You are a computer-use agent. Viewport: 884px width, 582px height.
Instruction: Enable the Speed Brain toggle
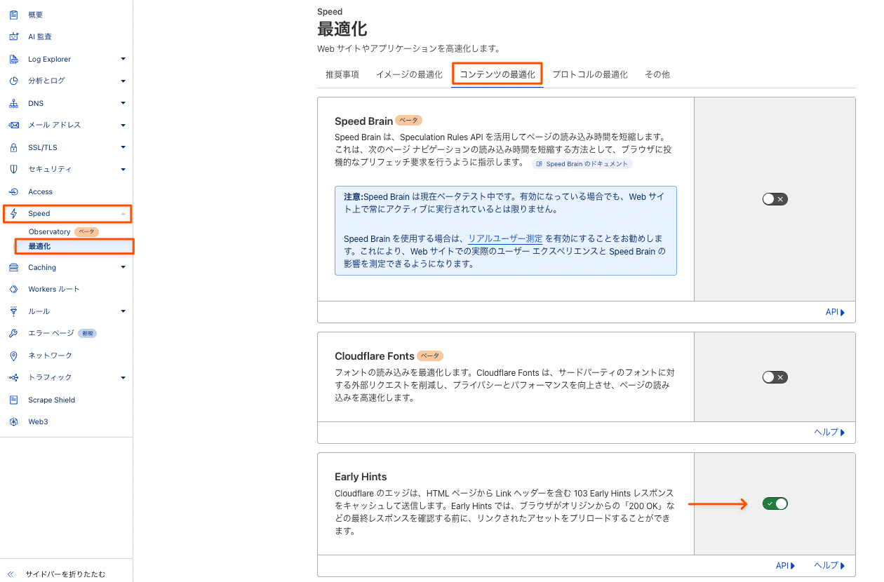[775, 198]
